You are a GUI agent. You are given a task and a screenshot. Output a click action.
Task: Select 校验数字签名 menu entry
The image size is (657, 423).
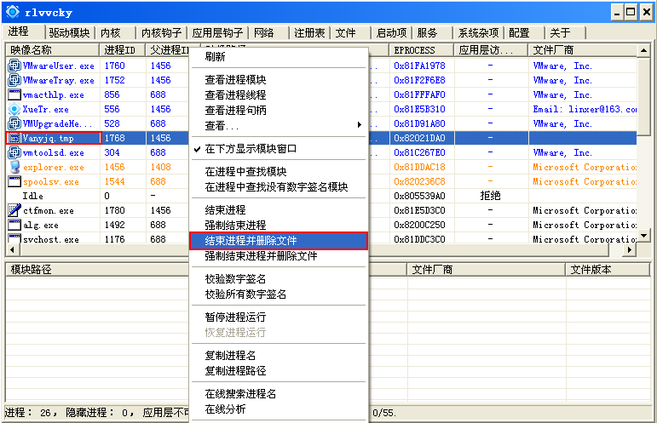235,278
